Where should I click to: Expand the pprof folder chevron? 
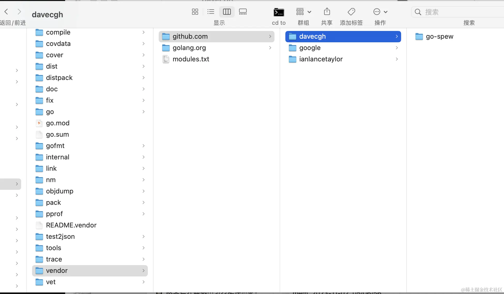[x=143, y=214]
